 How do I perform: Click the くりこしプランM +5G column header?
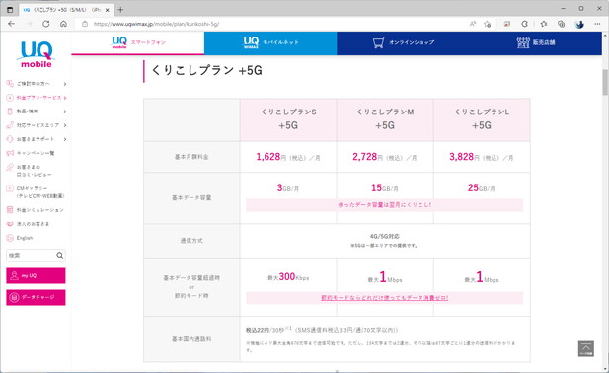coord(385,119)
